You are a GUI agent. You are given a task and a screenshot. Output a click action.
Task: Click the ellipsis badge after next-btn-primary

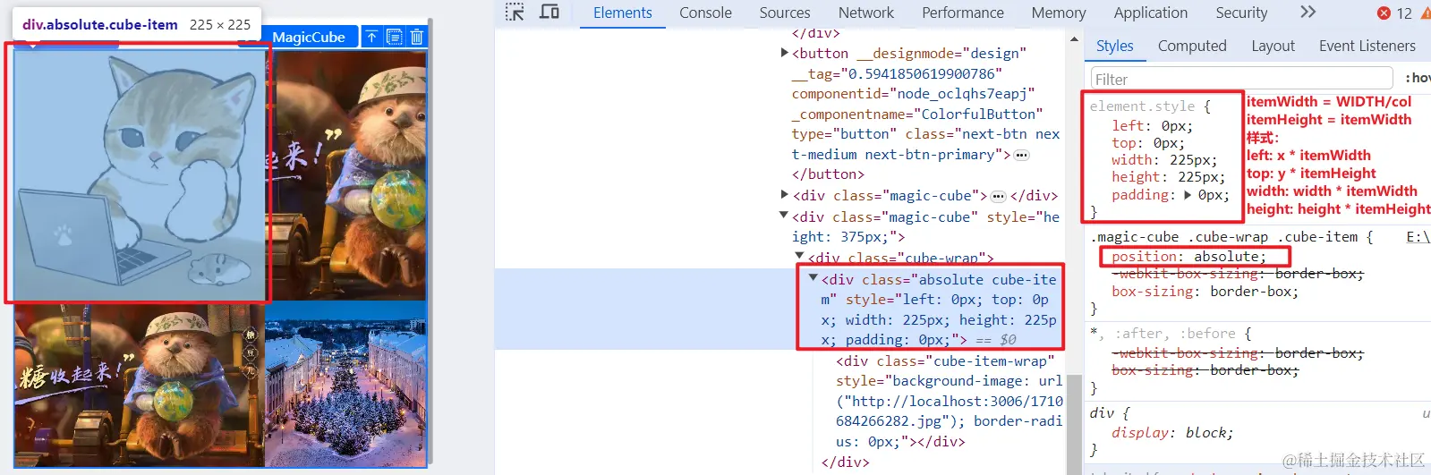[1021, 155]
